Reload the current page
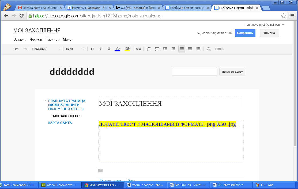The width and height of the screenshot is (298, 189). pos(21,16)
